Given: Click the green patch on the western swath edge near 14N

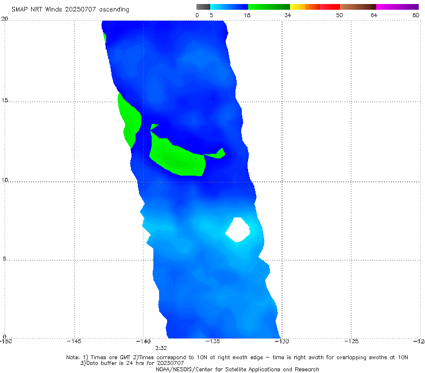Looking at the screenshot, I should pyautogui.click(x=130, y=121).
